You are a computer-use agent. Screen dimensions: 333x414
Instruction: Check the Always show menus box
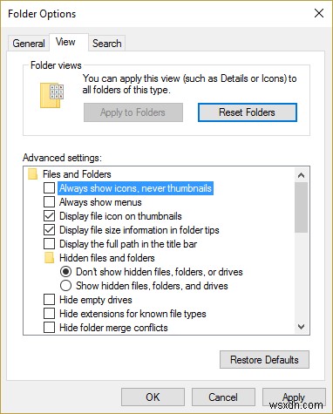(49, 202)
